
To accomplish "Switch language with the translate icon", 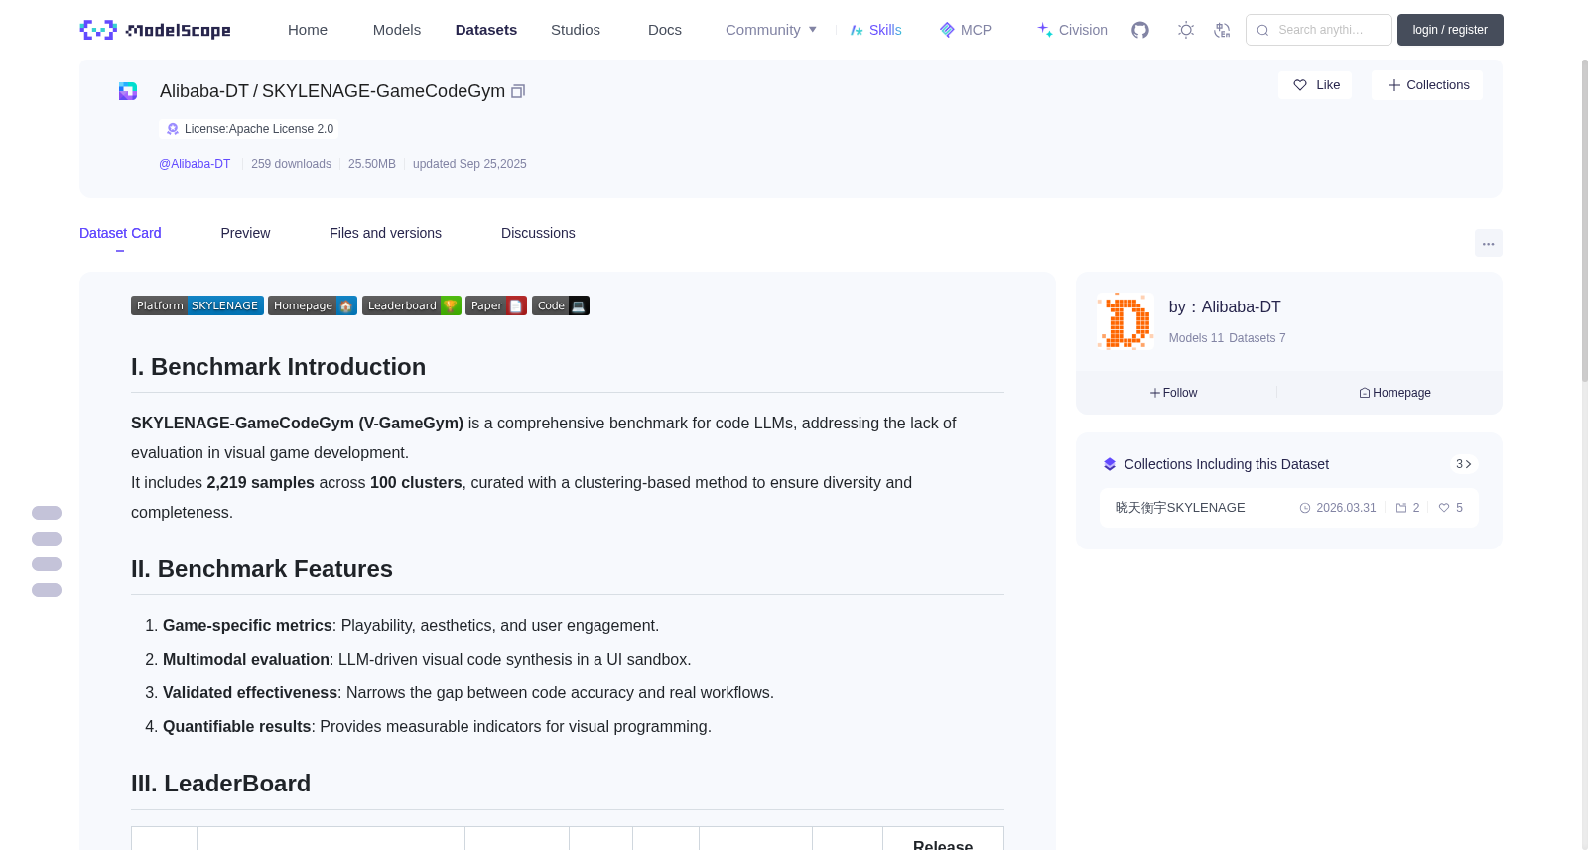I will point(1222,30).
